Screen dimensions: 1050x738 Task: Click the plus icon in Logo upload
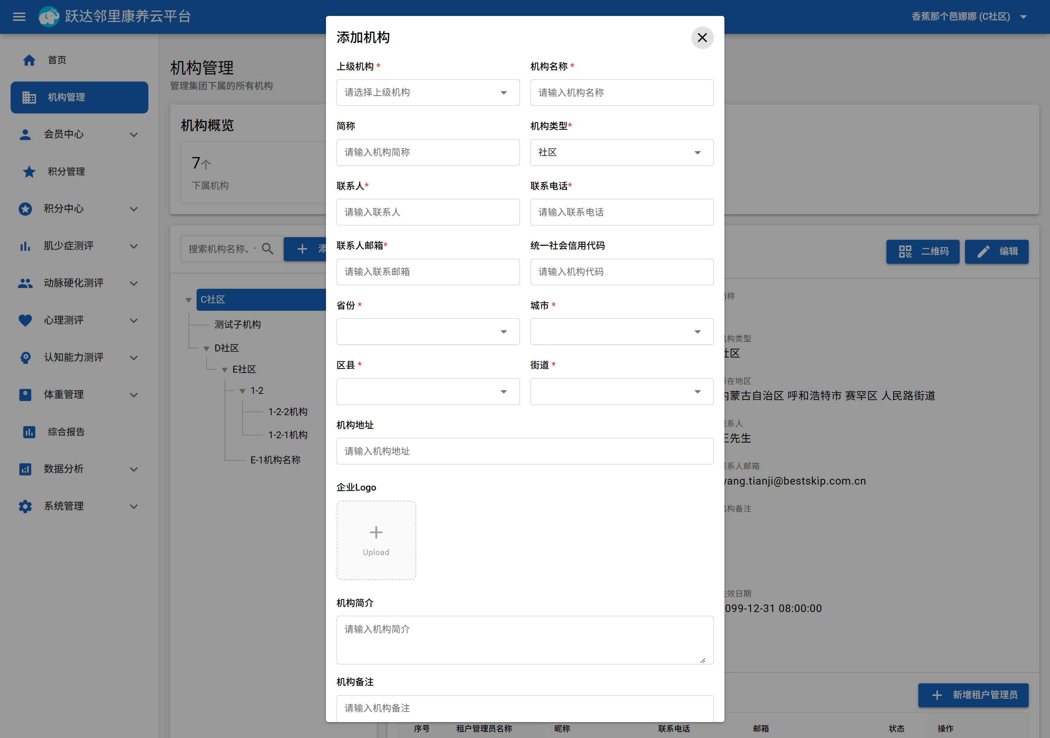click(376, 532)
